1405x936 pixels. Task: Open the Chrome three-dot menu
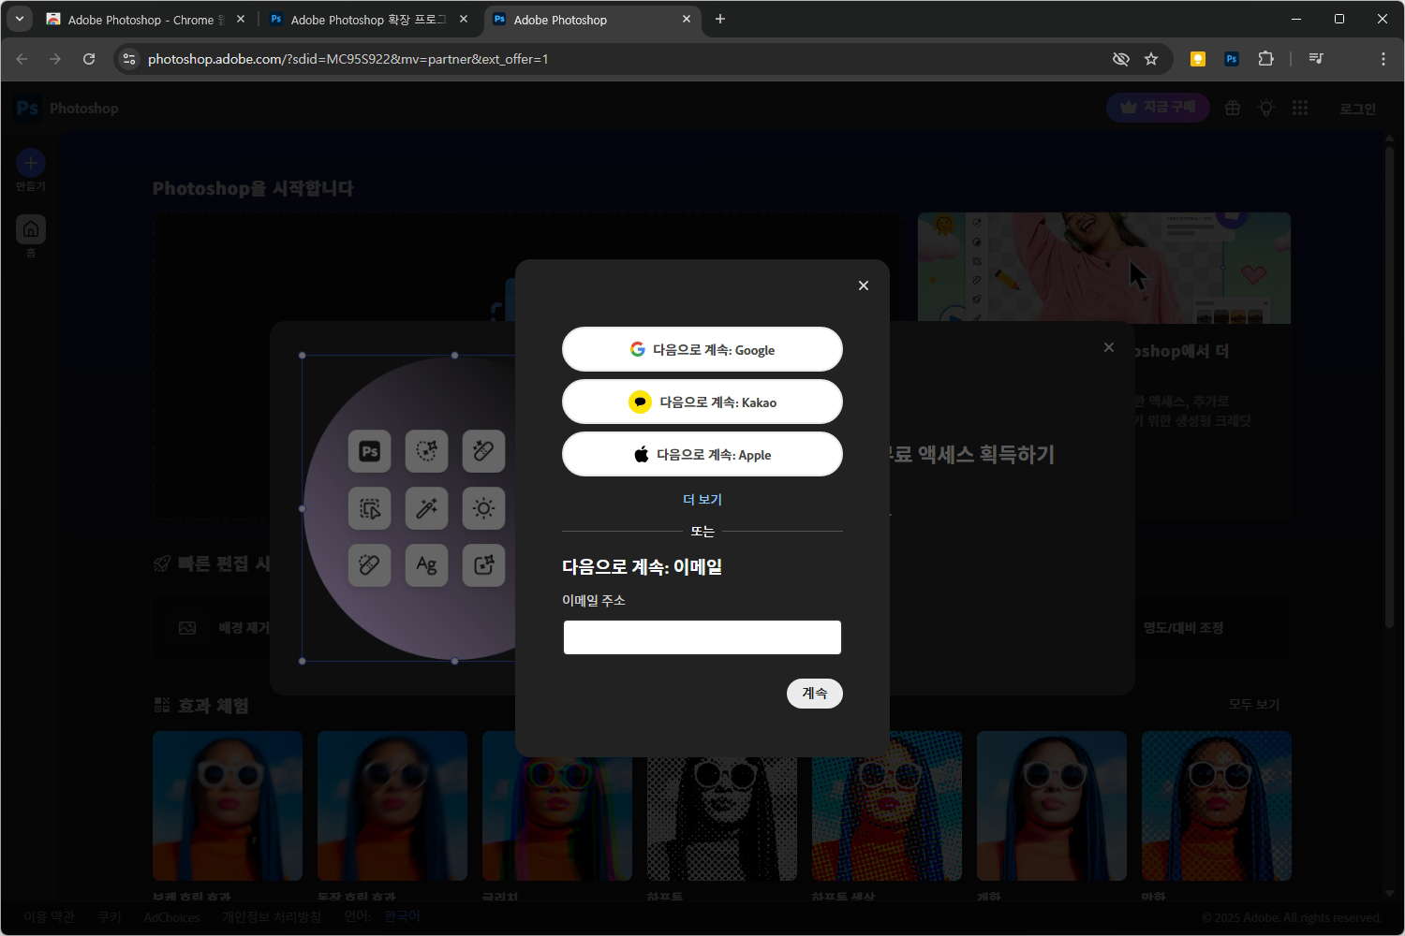(1383, 59)
